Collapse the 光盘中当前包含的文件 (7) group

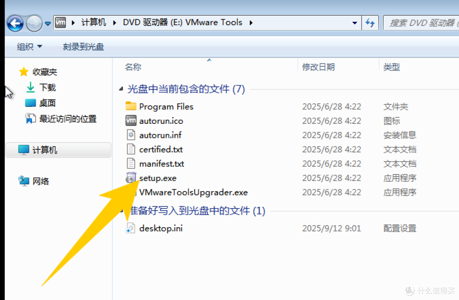pyautogui.click(x=121, y=89)
